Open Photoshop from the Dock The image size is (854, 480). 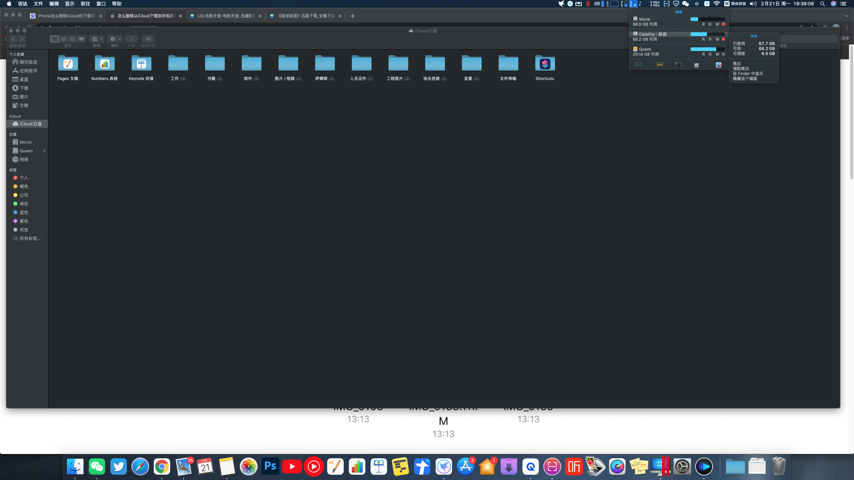pyautogui.click(x=270, y=466)
